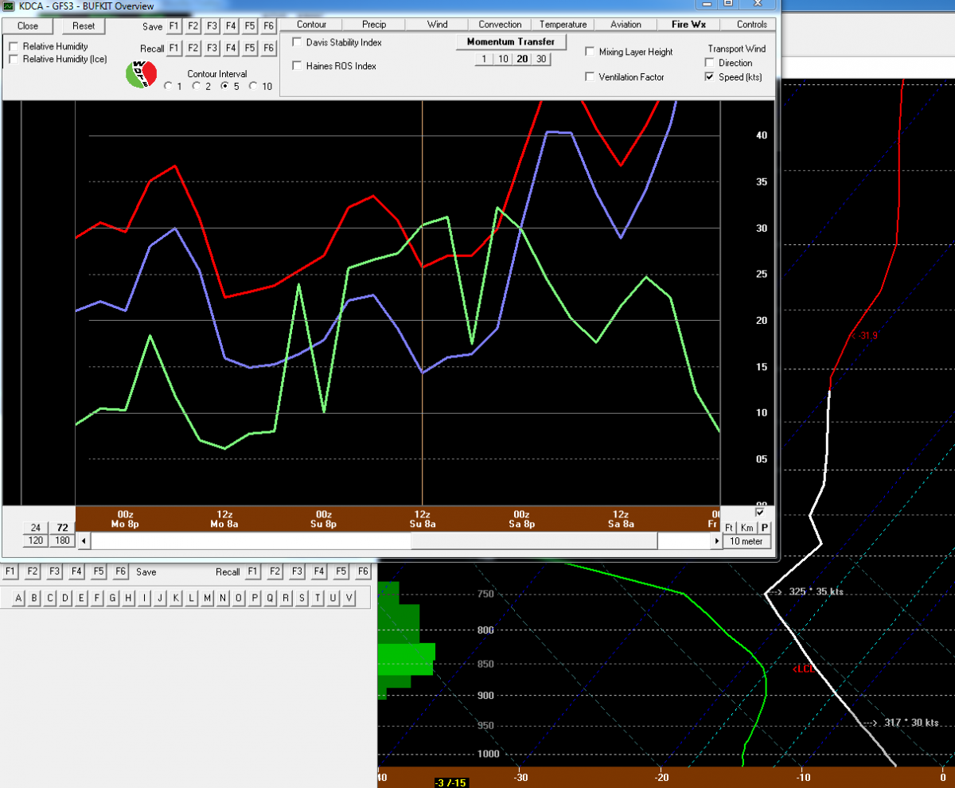The width and height of the screenshot is (955, 788).
Task: Click the orange vertical time marker line
Action: 422,302
